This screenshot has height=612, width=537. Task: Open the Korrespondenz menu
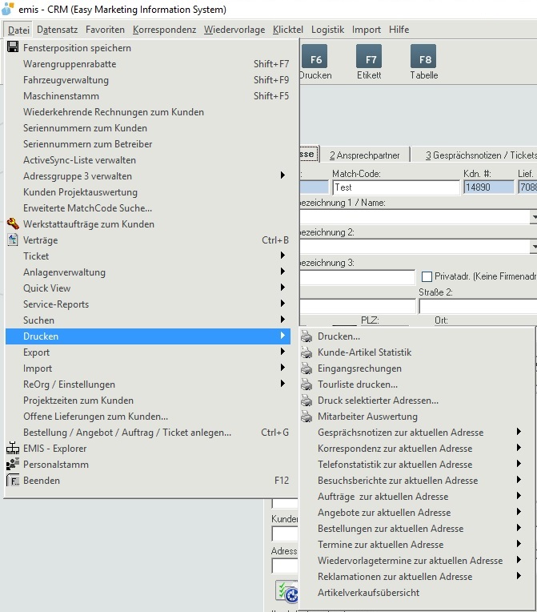(164, 30)
